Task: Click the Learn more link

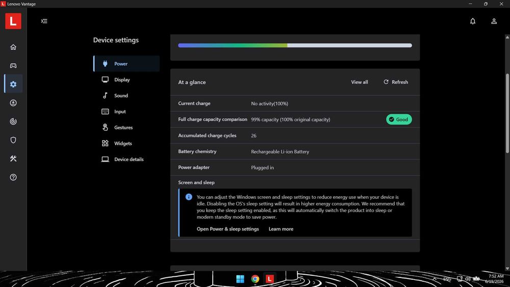Action: [x=280, y=229]
